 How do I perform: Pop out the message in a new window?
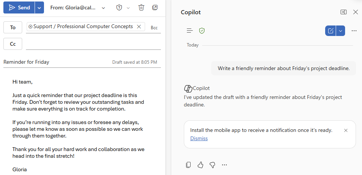155,7
